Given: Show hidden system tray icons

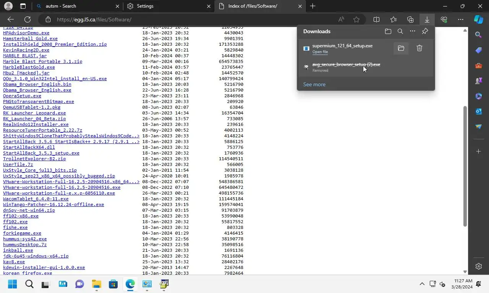Looking at the screenshot, I should click(x=422, y=284).
